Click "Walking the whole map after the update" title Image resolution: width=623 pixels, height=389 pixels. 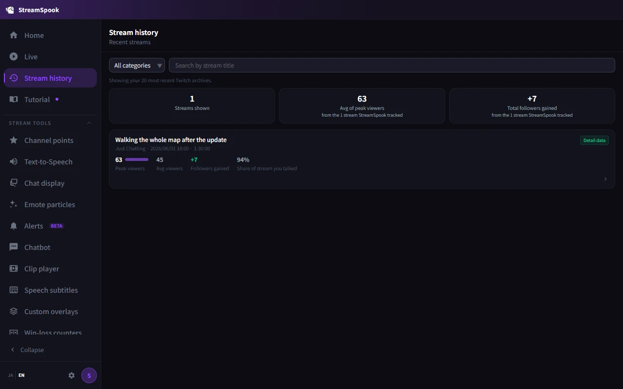171,140
